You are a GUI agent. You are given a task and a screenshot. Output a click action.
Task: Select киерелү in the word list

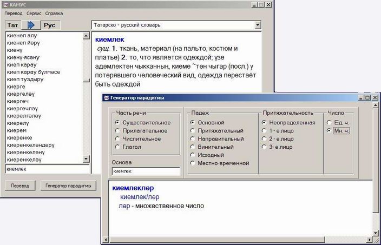pyautogui.click(x=19, y=123)
